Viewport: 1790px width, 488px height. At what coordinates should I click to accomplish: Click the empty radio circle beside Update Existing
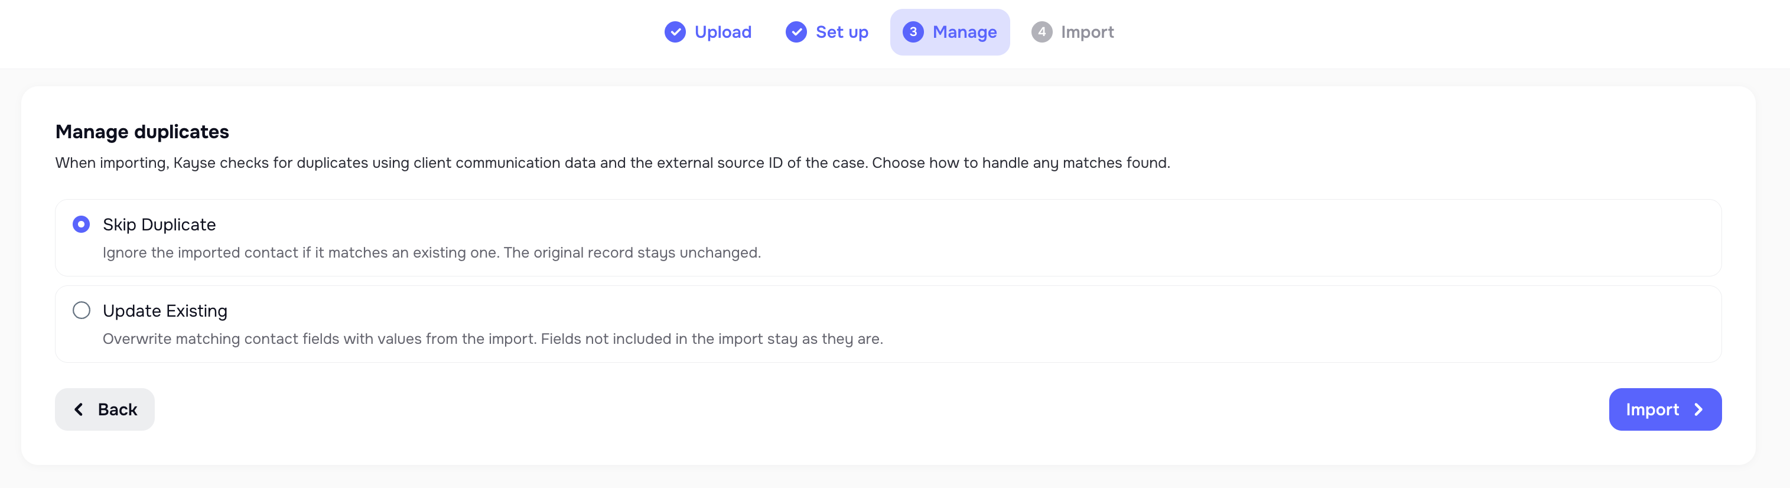click(82, 310)
